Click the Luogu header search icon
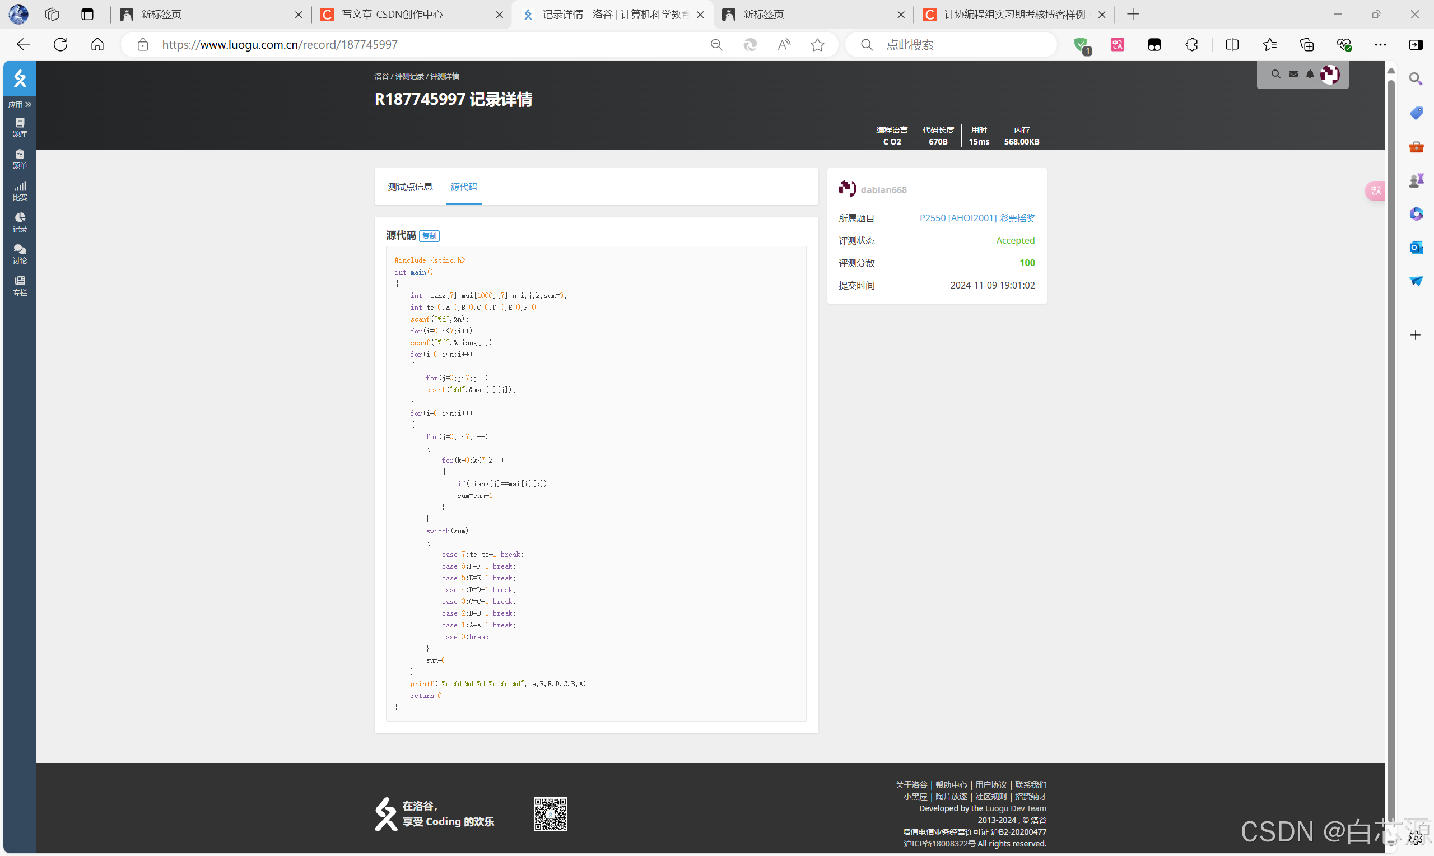This screenshot has width=1434, height=856. coord(1275,75)
